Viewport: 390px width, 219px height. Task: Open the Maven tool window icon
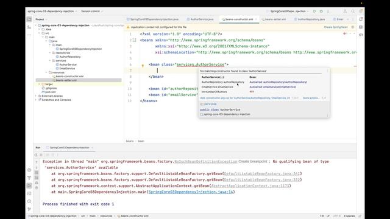[x=361, y=35]
